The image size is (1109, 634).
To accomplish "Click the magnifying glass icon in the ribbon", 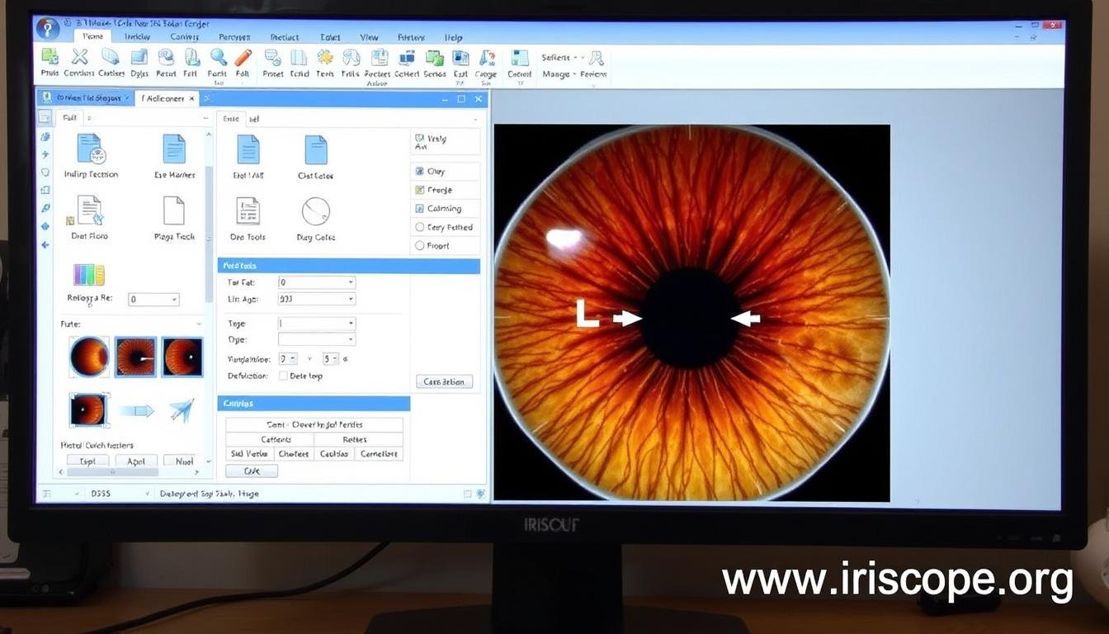I will (218, 57).
